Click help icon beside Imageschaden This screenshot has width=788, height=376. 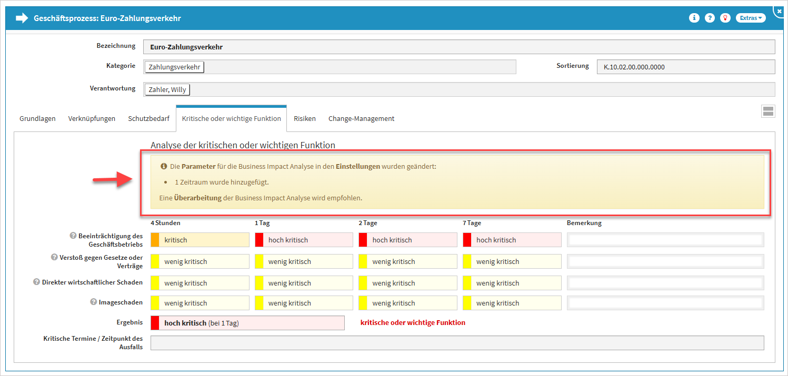point(94,302)
